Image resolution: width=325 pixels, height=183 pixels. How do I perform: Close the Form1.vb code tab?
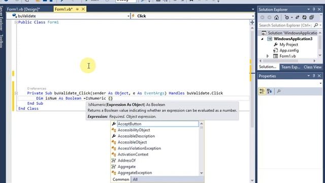83,9
